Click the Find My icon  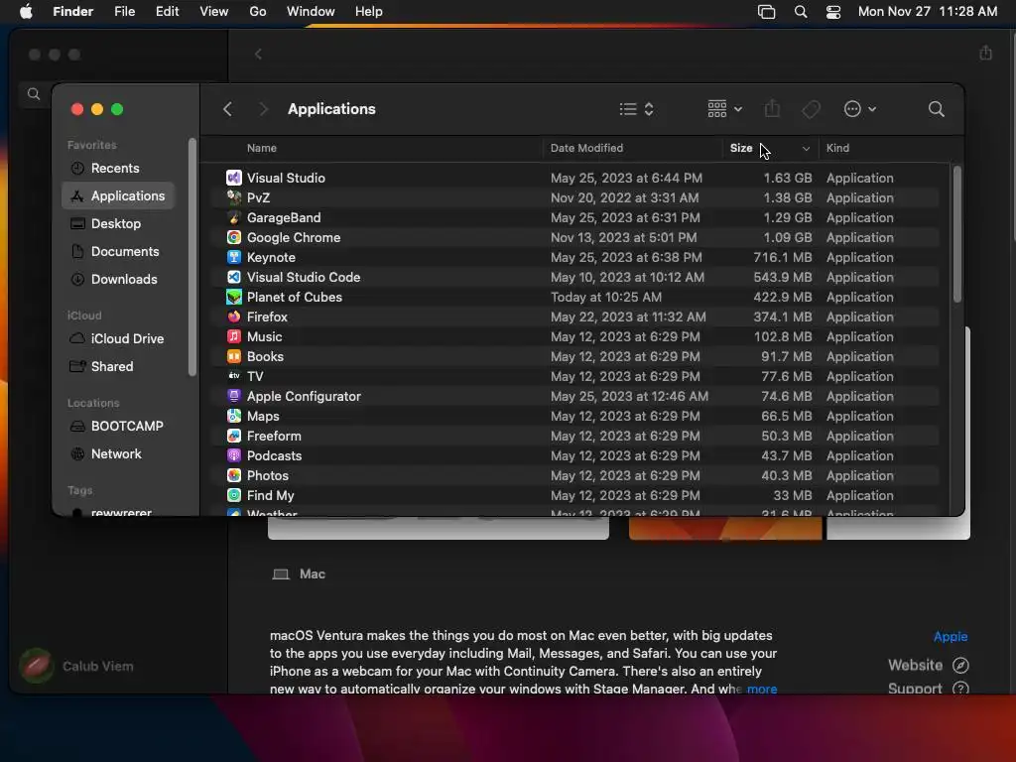[234, 496]
